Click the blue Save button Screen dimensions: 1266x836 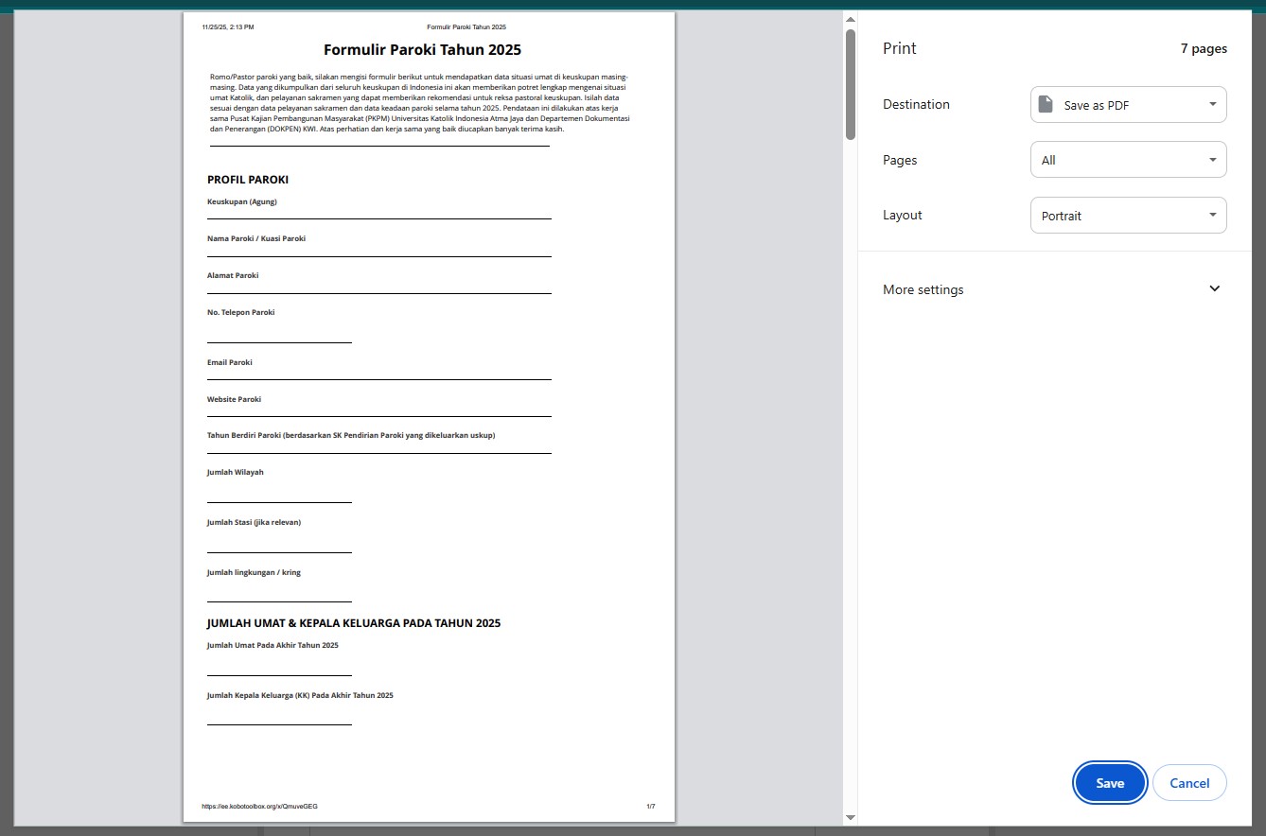pyautogui.click(x=1110, y=783)
